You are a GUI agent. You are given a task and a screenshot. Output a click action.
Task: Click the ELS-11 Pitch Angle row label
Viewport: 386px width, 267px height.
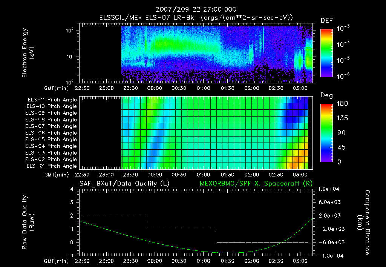[x=52, y=100]
